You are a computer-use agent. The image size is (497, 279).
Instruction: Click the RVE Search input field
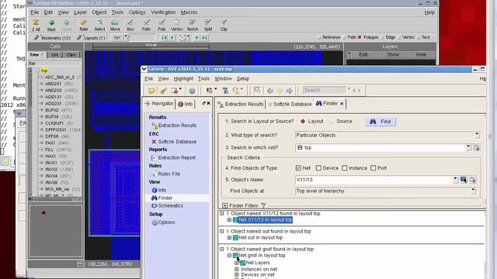coord(324,90)
